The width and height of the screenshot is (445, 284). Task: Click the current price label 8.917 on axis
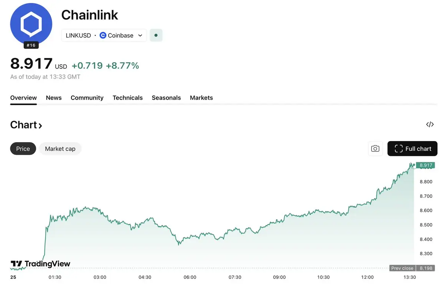[x=425, y=166]
